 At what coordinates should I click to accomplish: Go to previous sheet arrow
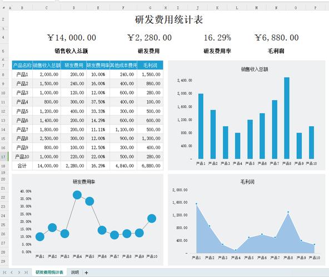coord(12,272)
